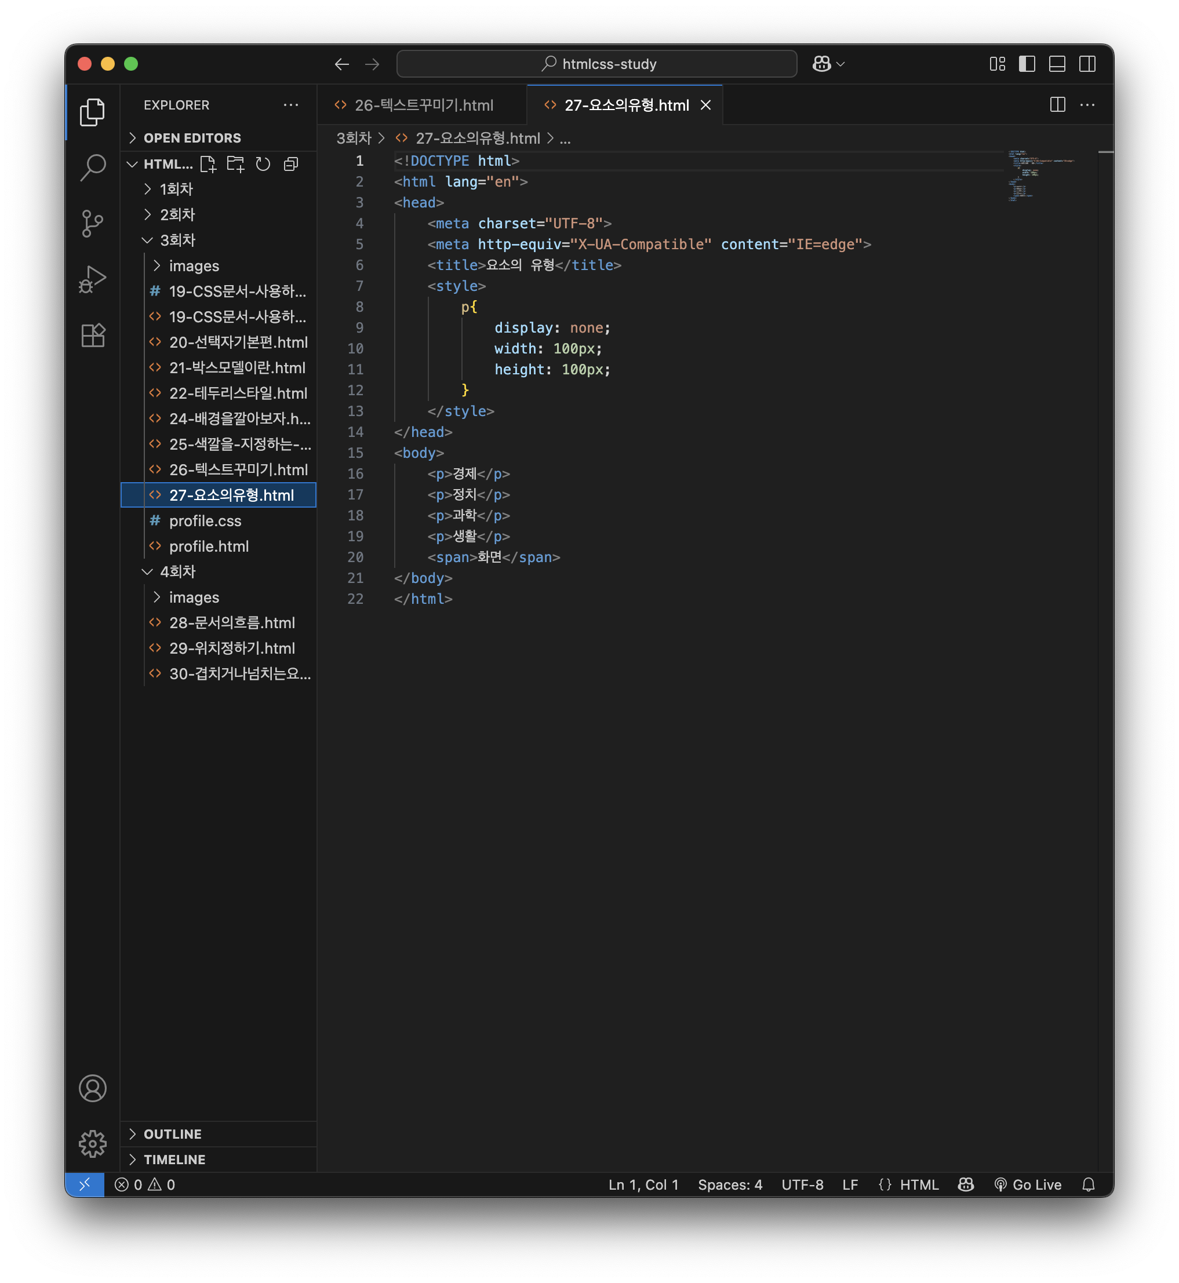Toggle the secondary side bar
This screenshot has height=1283, width=1179.
[x=1086, y=64]
